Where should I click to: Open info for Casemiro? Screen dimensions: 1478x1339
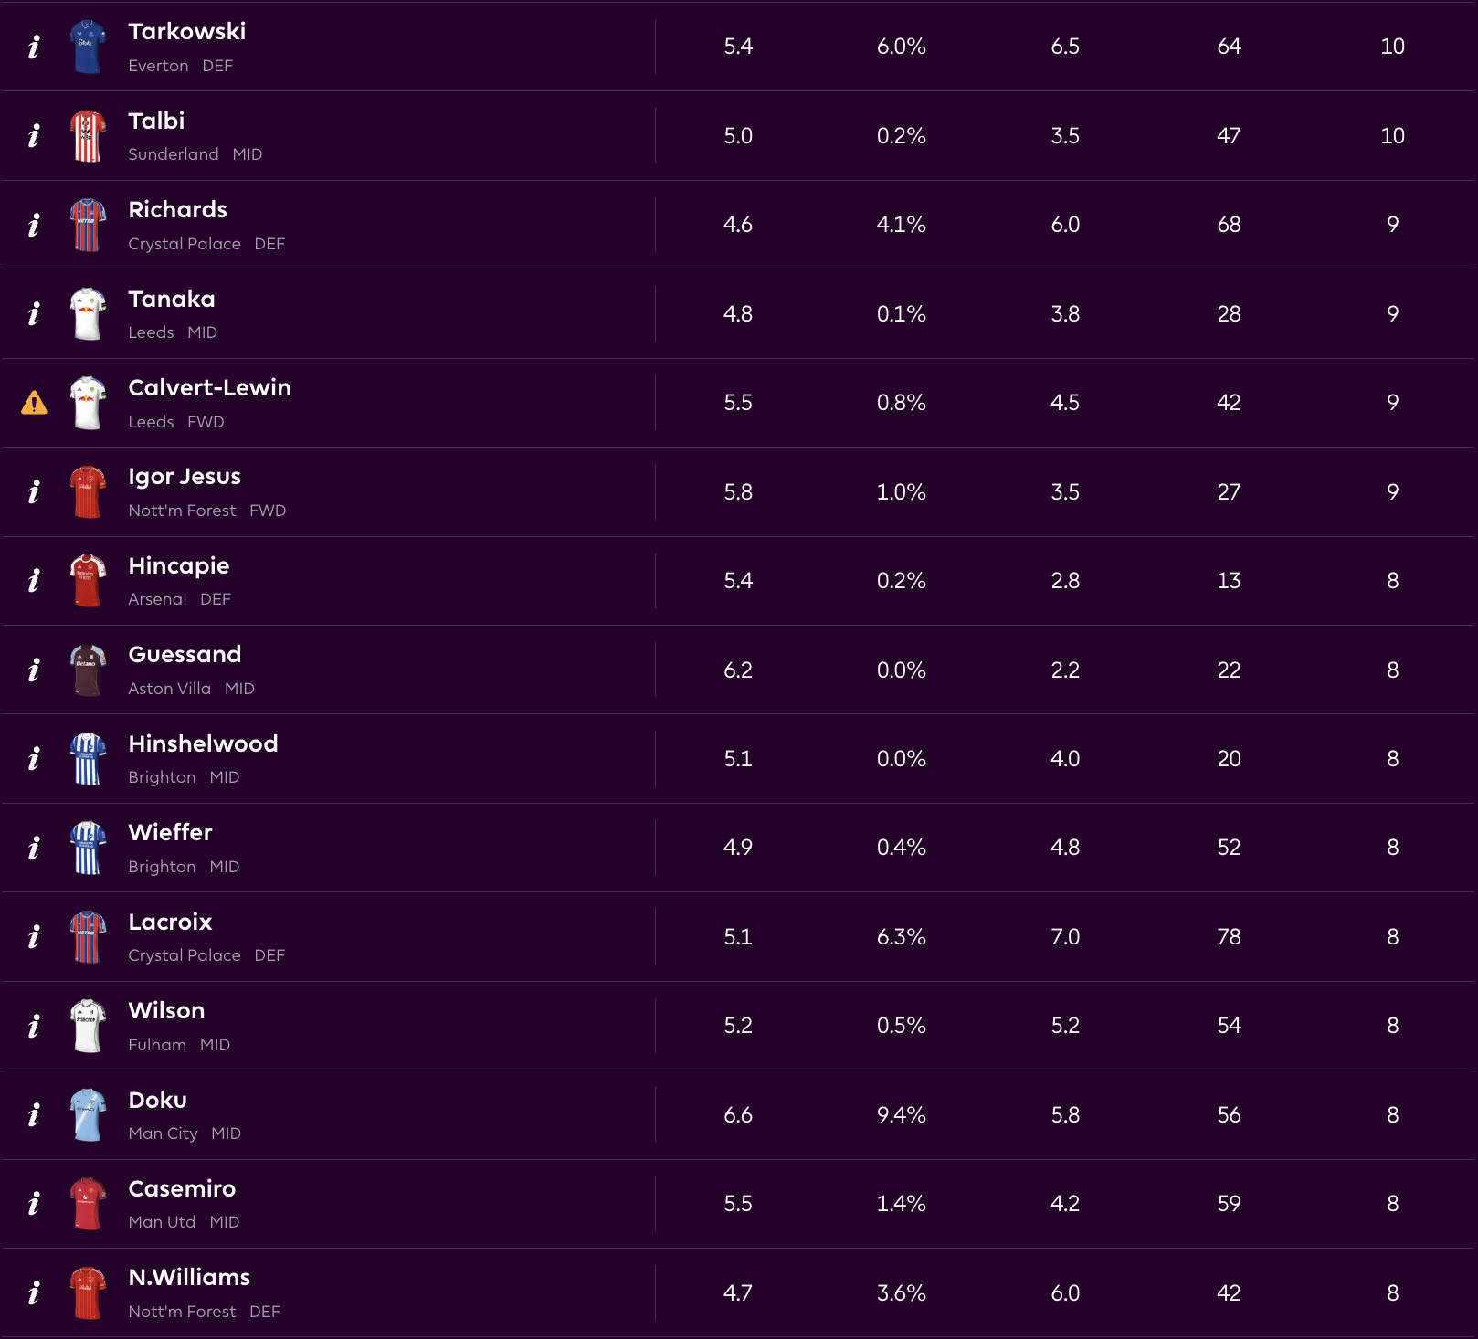point(34,1204)
